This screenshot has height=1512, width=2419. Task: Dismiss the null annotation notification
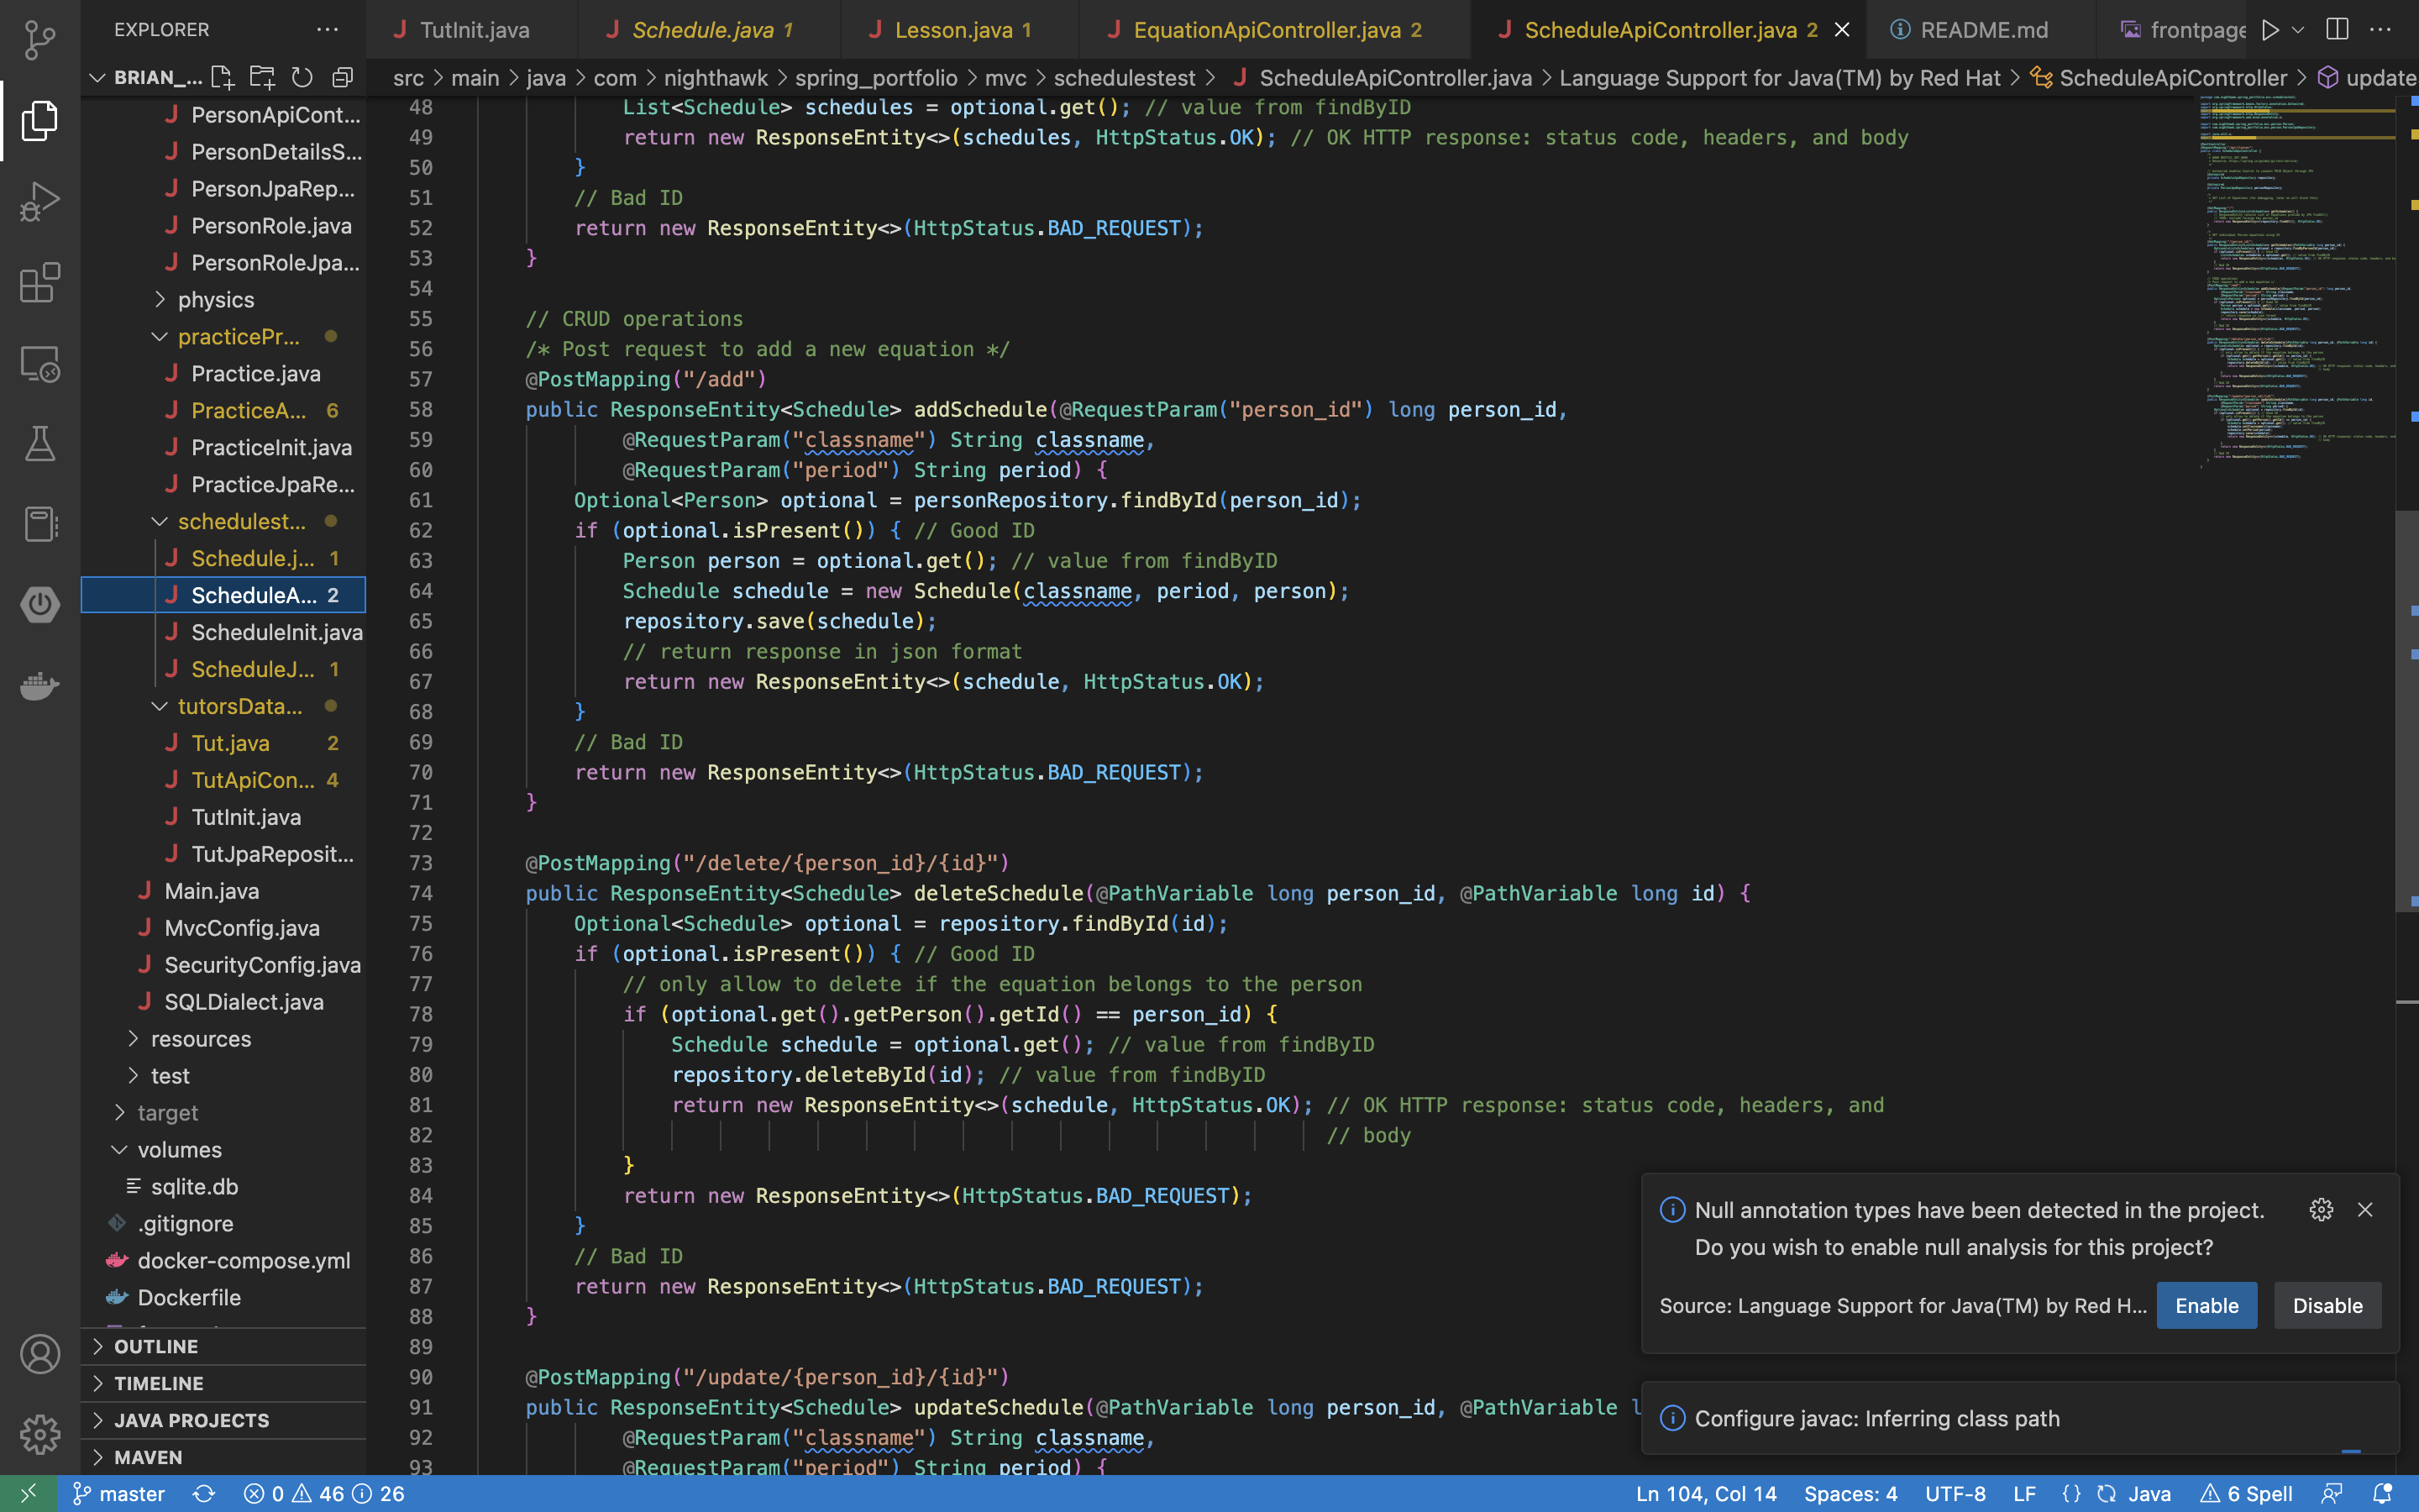pyautogui.click(x=2365, y=1210)
